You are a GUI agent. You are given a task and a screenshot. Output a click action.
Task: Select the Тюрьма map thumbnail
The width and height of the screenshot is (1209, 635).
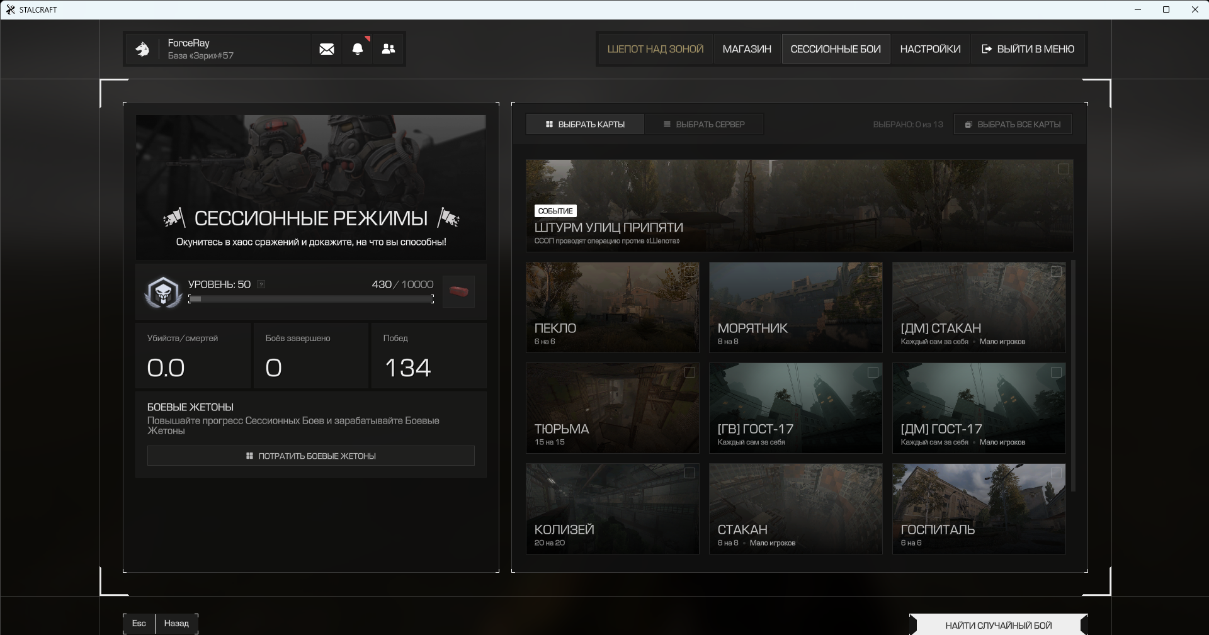tap(613, 408)
